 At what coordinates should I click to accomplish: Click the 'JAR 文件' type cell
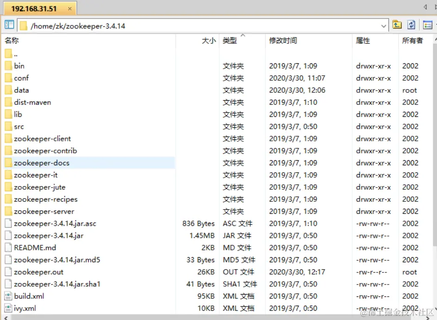[x=237, y=235]
